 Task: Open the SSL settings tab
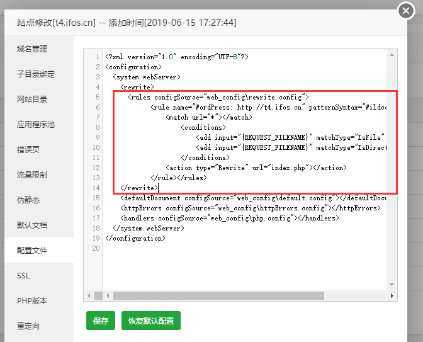click(x=23, y=276)
